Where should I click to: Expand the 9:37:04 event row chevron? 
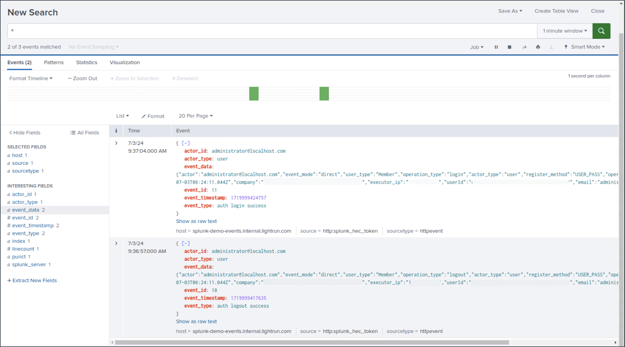coord(116,143)
